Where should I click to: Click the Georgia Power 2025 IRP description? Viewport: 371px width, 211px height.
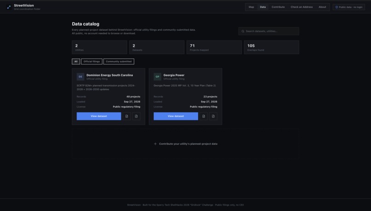pos(185,86)
